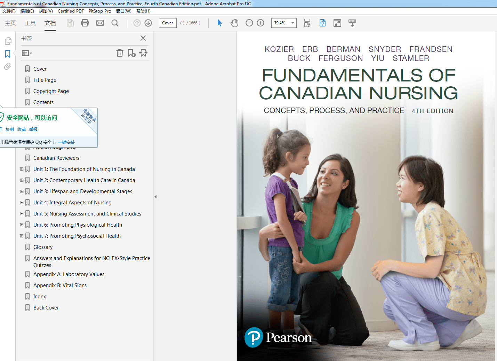The width and height of the screenshot is (497, 361).
Task: Go to next page arrow
Action: point(148,23)
